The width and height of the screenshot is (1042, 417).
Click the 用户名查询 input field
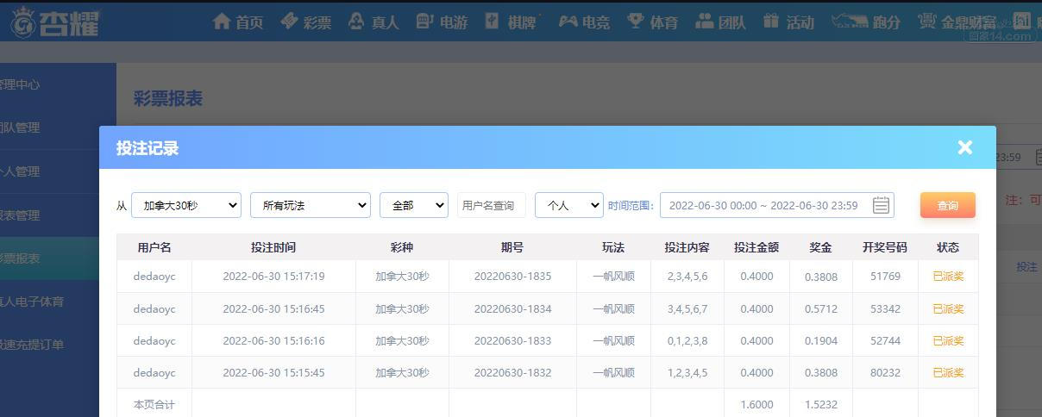492,205
